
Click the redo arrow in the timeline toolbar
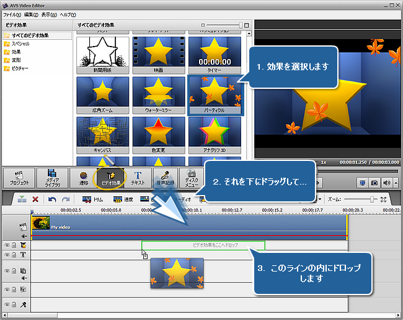(x=66, y=199)
